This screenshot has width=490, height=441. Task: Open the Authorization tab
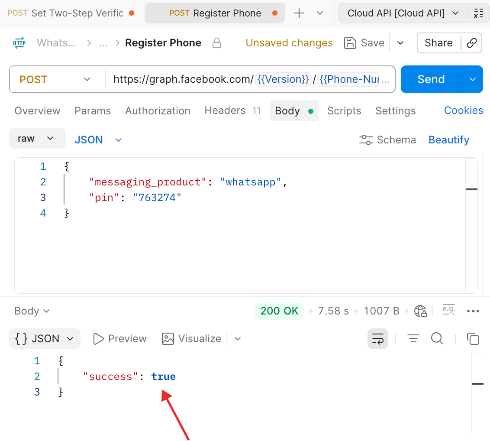[x=158, y=111]
